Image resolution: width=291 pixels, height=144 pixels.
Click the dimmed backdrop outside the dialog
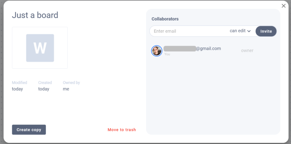[1, 74]
